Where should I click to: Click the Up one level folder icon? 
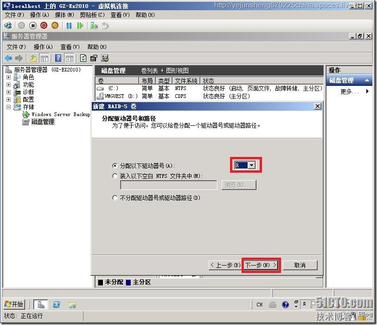coord(33,58)
